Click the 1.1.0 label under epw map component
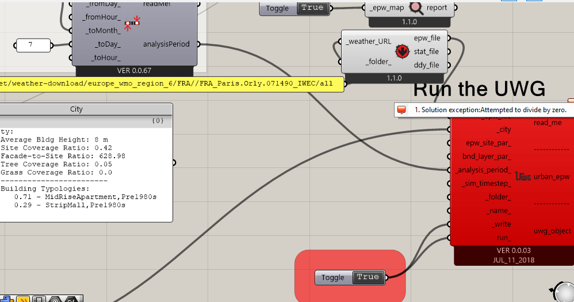The height and width of the screenshot is (302, 574). click(410, 22)
